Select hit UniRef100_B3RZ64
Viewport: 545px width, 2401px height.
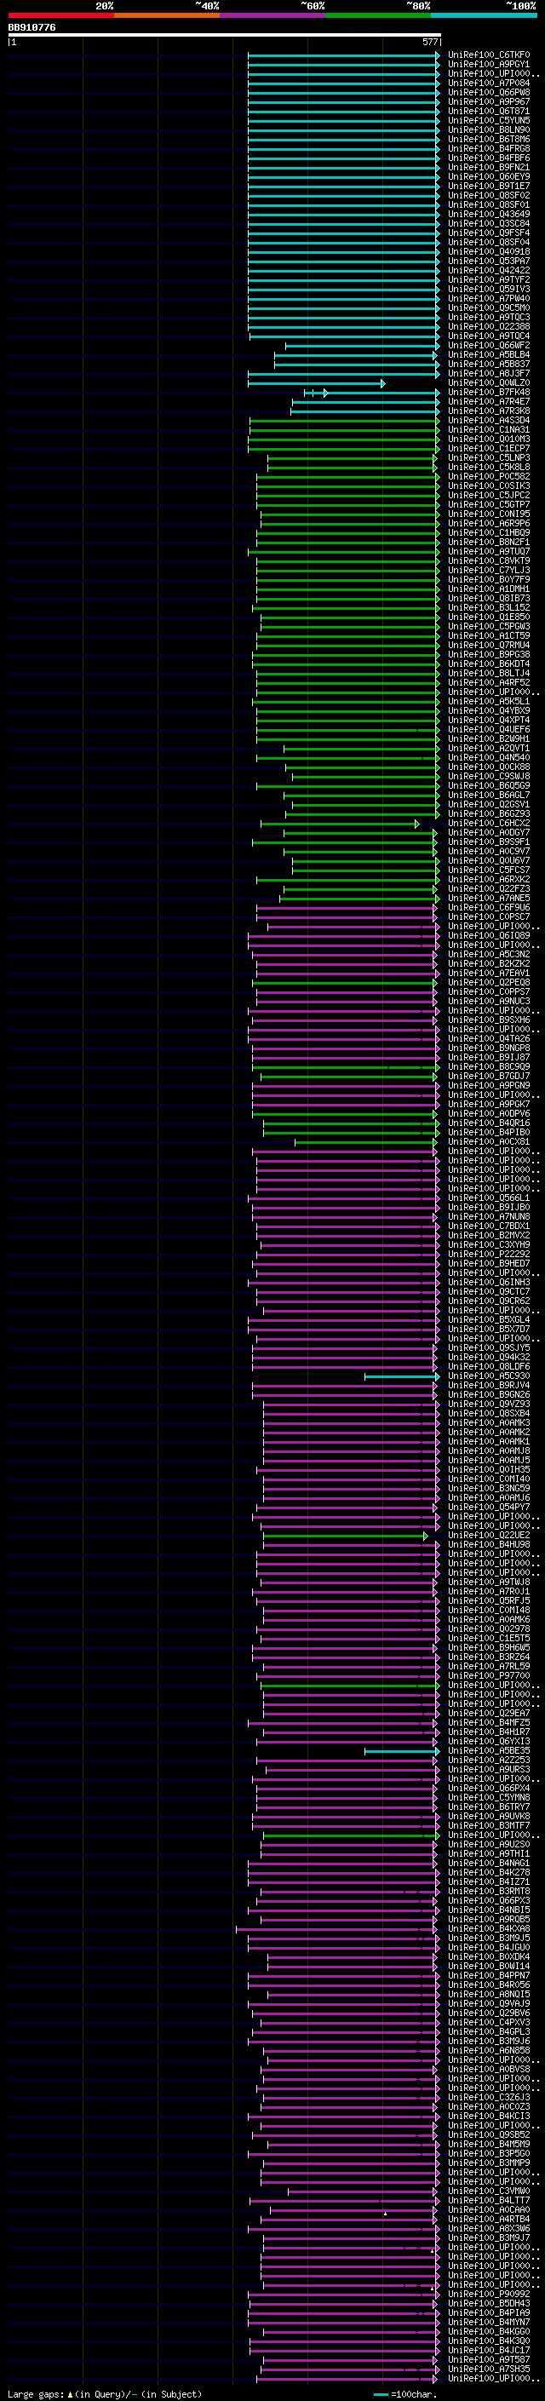click(x=488, y=1657)
